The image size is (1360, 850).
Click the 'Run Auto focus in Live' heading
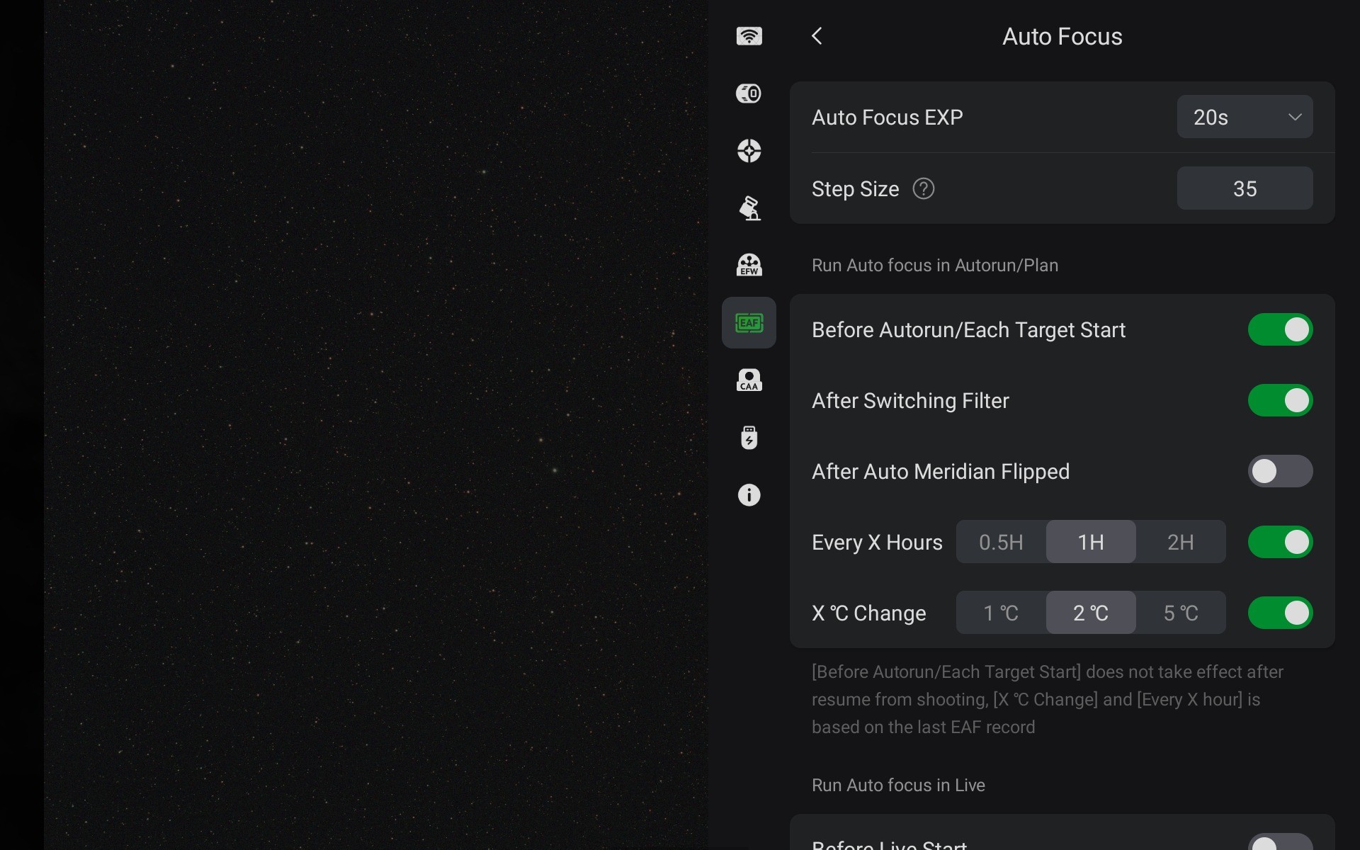pyautogui.click(x=898, y=785)
